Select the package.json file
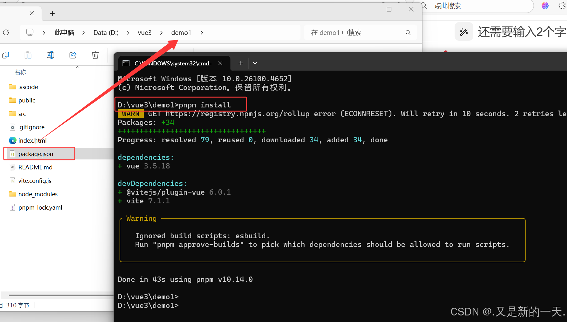The width and height of the screenshot is (567, 322). [x=36, y=154]
